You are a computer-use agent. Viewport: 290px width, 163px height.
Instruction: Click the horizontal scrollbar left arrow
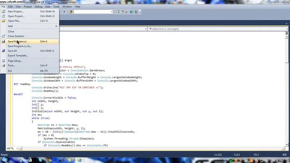pos(20,148)
